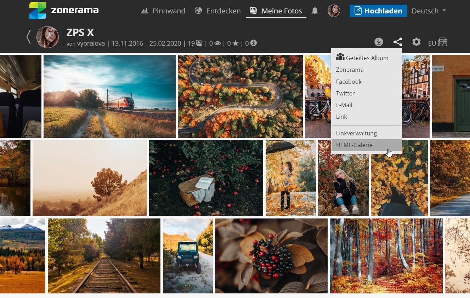Go back using the left chevron
Viewport: 470px width, 298px height.
tap(29, 37)
